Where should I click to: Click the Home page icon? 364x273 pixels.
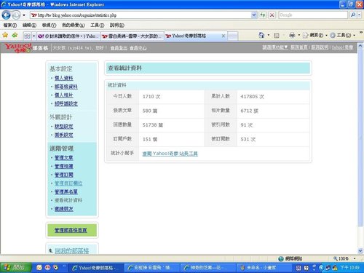(261, 35)
